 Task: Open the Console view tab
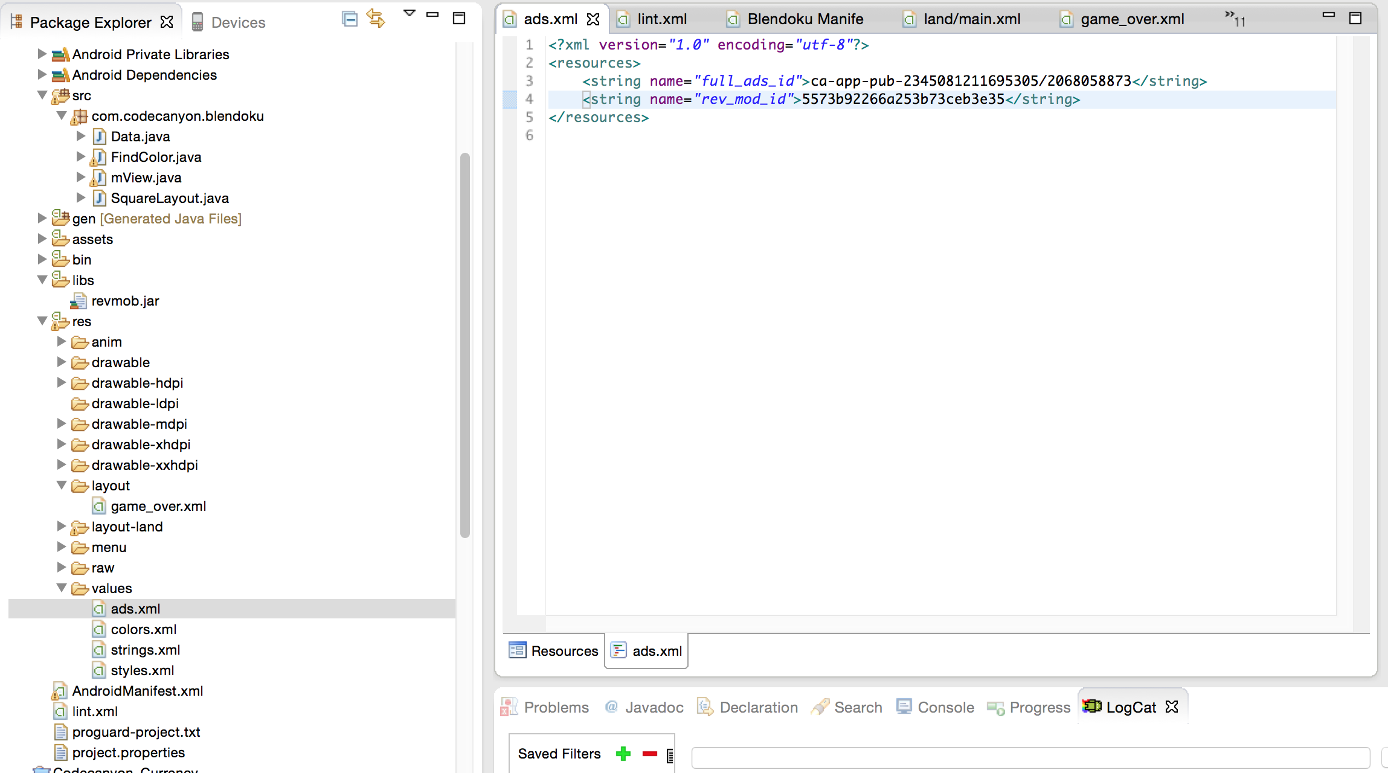pyautogui.click(x=936, y=707)
